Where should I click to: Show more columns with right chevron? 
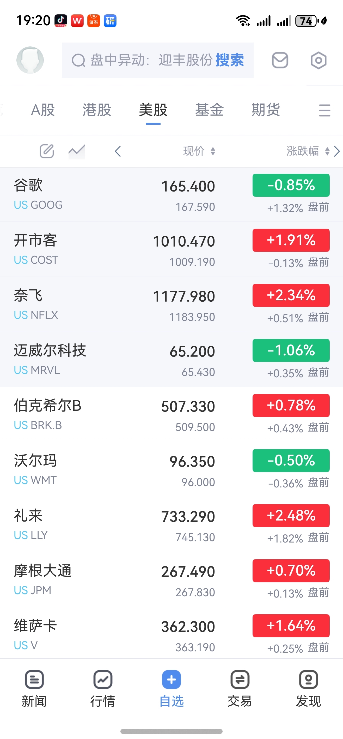pyautogui.click(x=337, y=151)
